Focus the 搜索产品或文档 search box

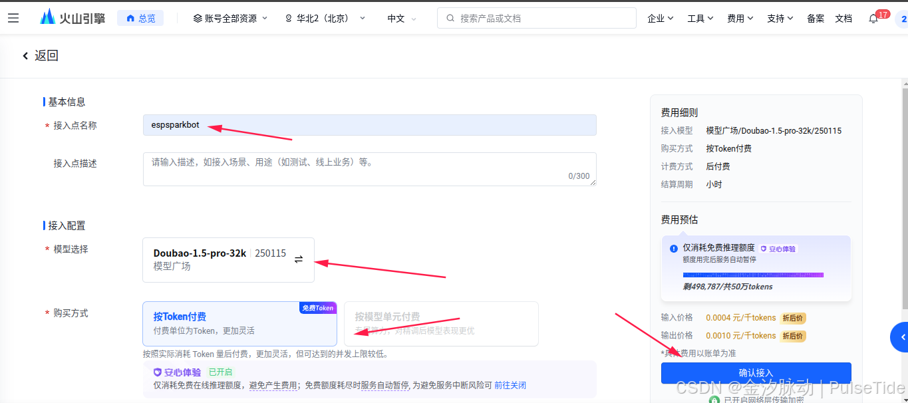point(537,18)
